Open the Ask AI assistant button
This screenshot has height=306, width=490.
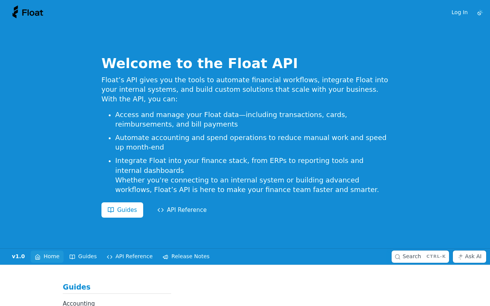pos(470,257)
